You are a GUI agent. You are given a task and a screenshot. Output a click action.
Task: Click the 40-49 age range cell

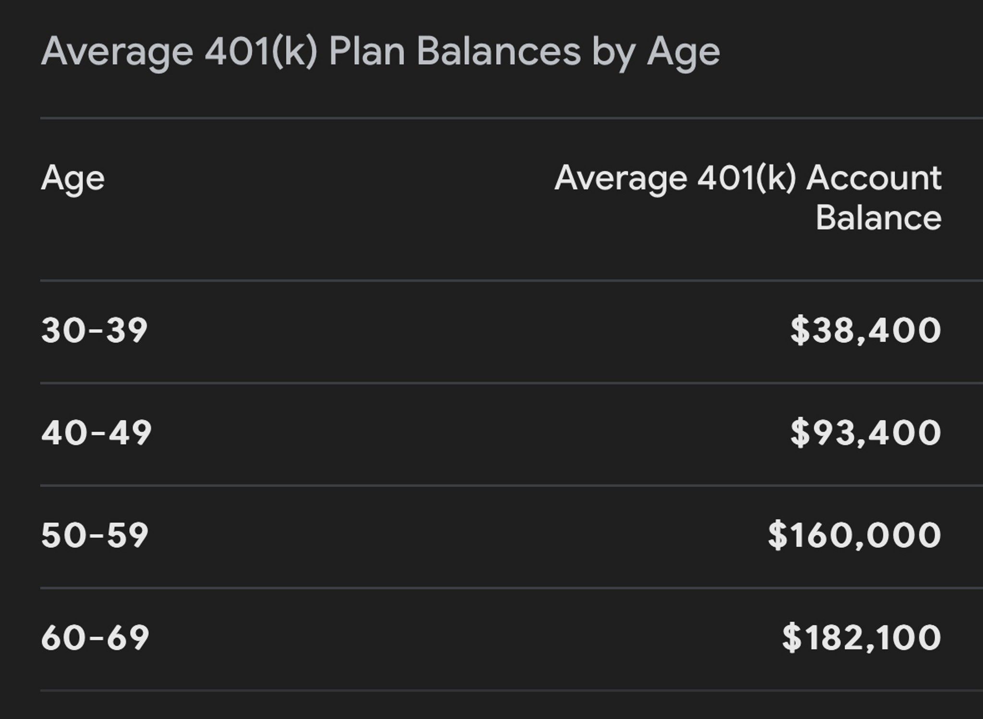tap(96, 433)
